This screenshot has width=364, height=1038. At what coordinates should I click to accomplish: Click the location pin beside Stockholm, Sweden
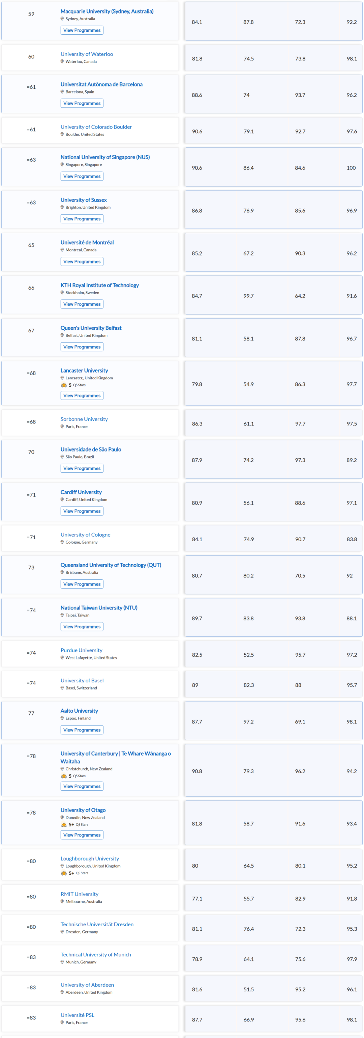(x=62, y=293)
